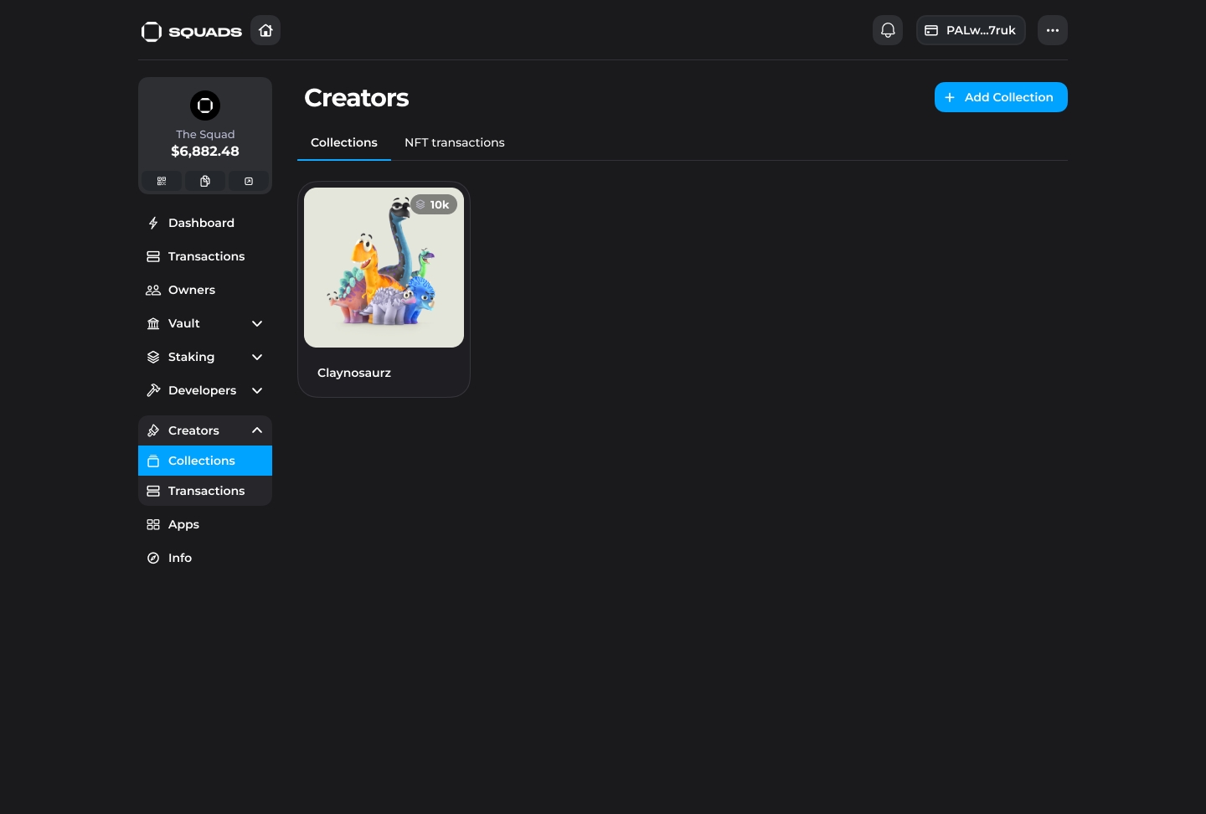Open the notifications bell
The image size is (1206, 814).
pyautogui.click(x=888, y=31)
